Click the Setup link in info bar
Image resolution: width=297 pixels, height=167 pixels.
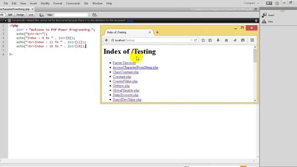click(x=130, y=20)
